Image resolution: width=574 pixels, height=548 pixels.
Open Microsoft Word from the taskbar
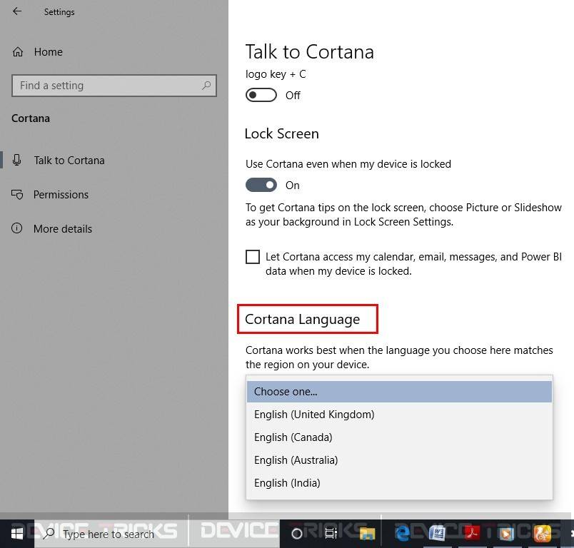pyautogui.click(x=437, y=533)
